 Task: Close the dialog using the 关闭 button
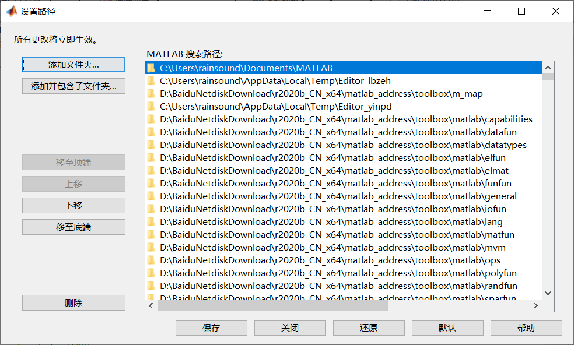click(290, 328)
